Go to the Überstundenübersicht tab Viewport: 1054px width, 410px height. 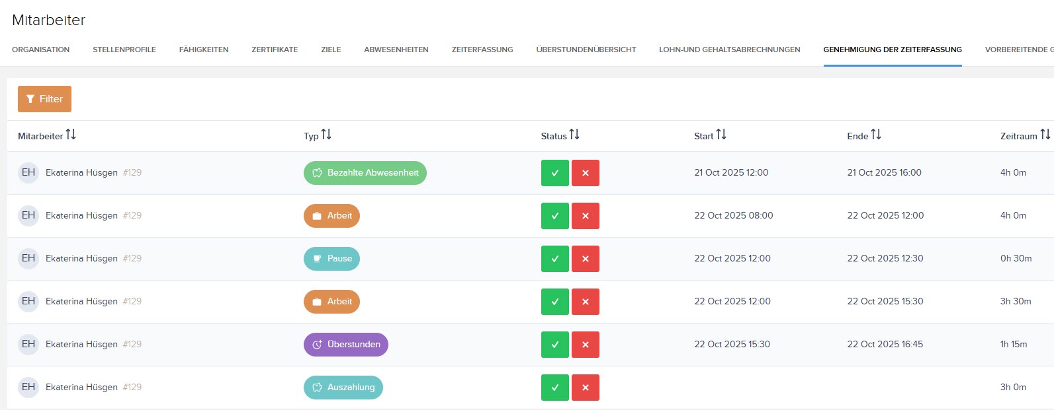[586, 50]
